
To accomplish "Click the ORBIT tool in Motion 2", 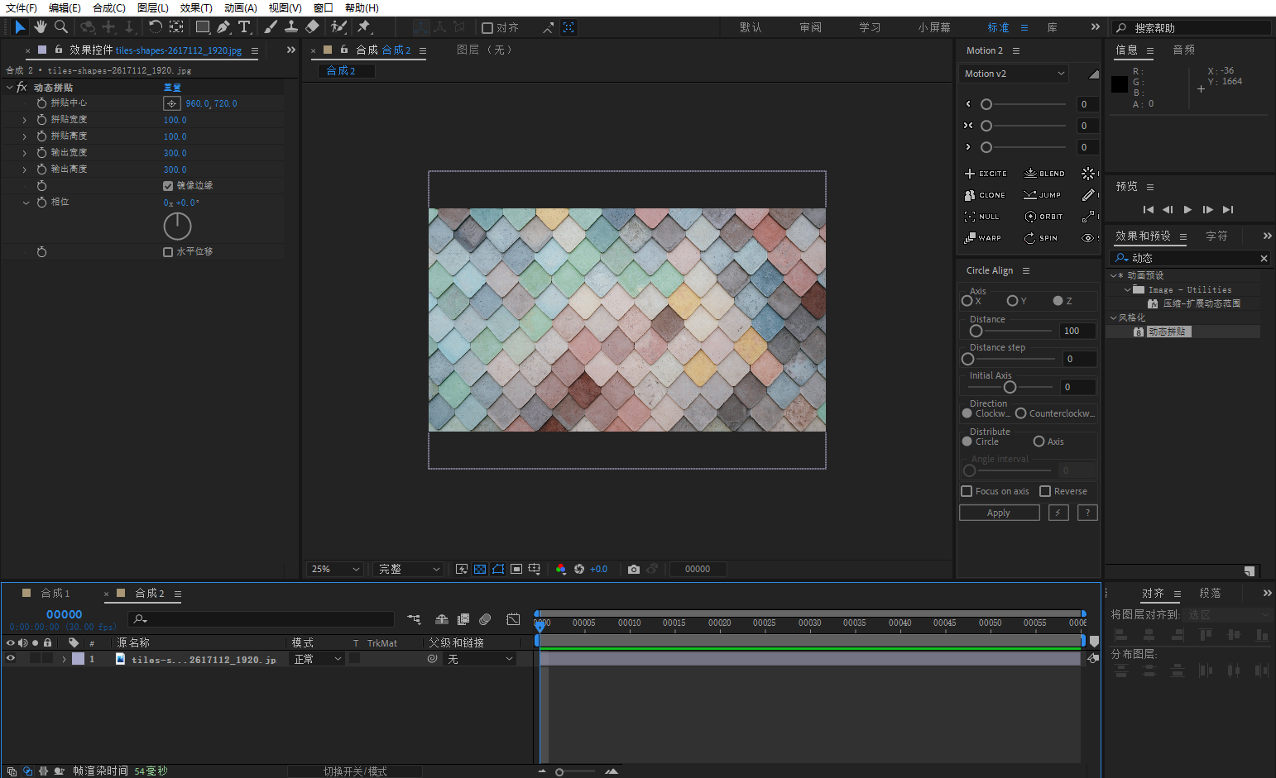I will click(x=1043, y=217).
